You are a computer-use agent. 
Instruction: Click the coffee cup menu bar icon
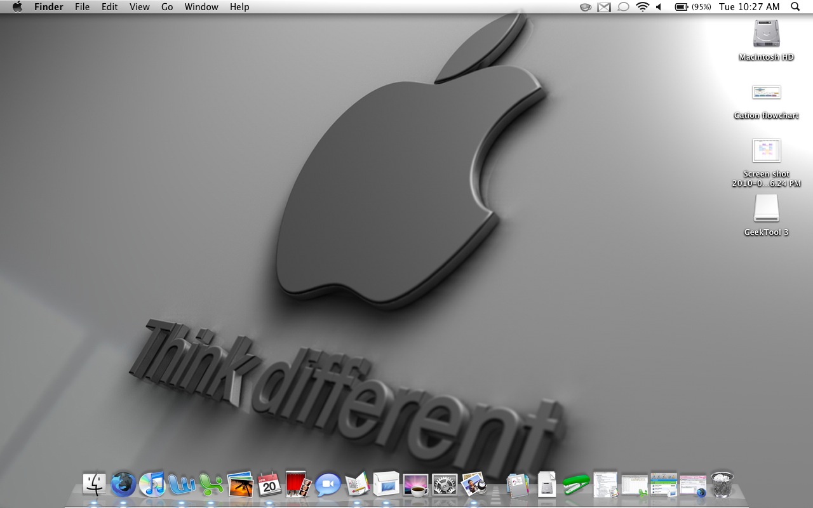586,7
